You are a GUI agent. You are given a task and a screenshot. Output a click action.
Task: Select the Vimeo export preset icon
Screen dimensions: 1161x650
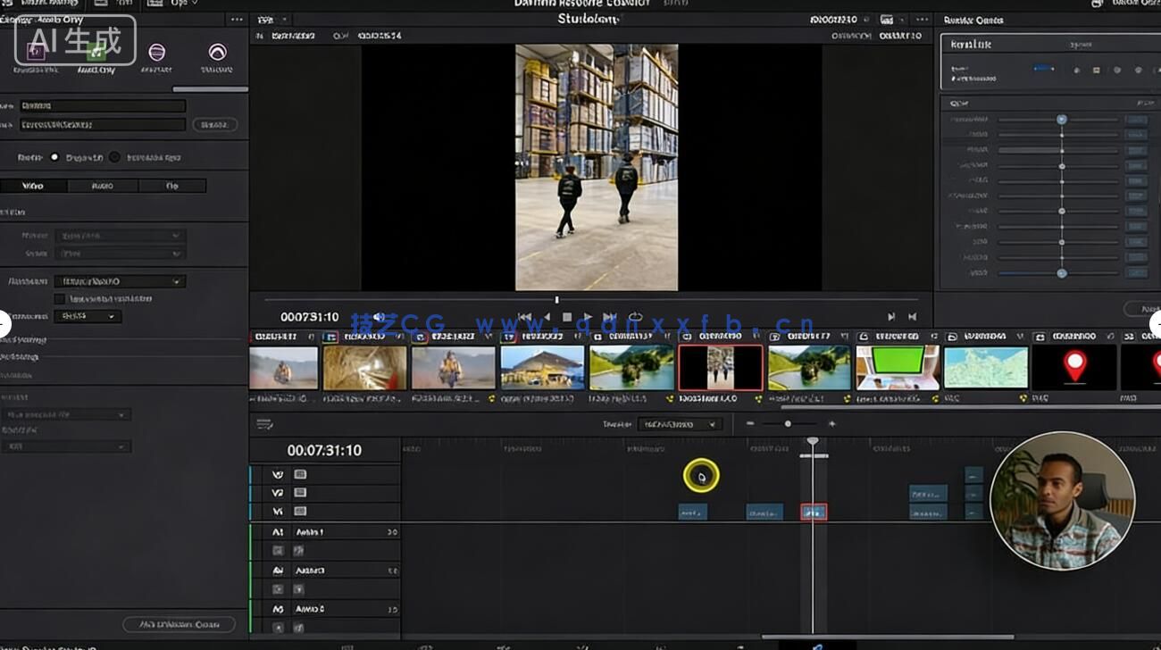coord(217,54)
